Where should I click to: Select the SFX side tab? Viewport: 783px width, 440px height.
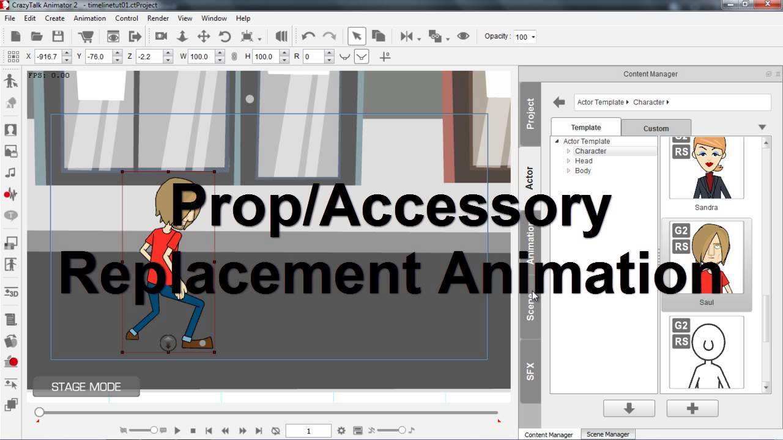pos(530,371)
